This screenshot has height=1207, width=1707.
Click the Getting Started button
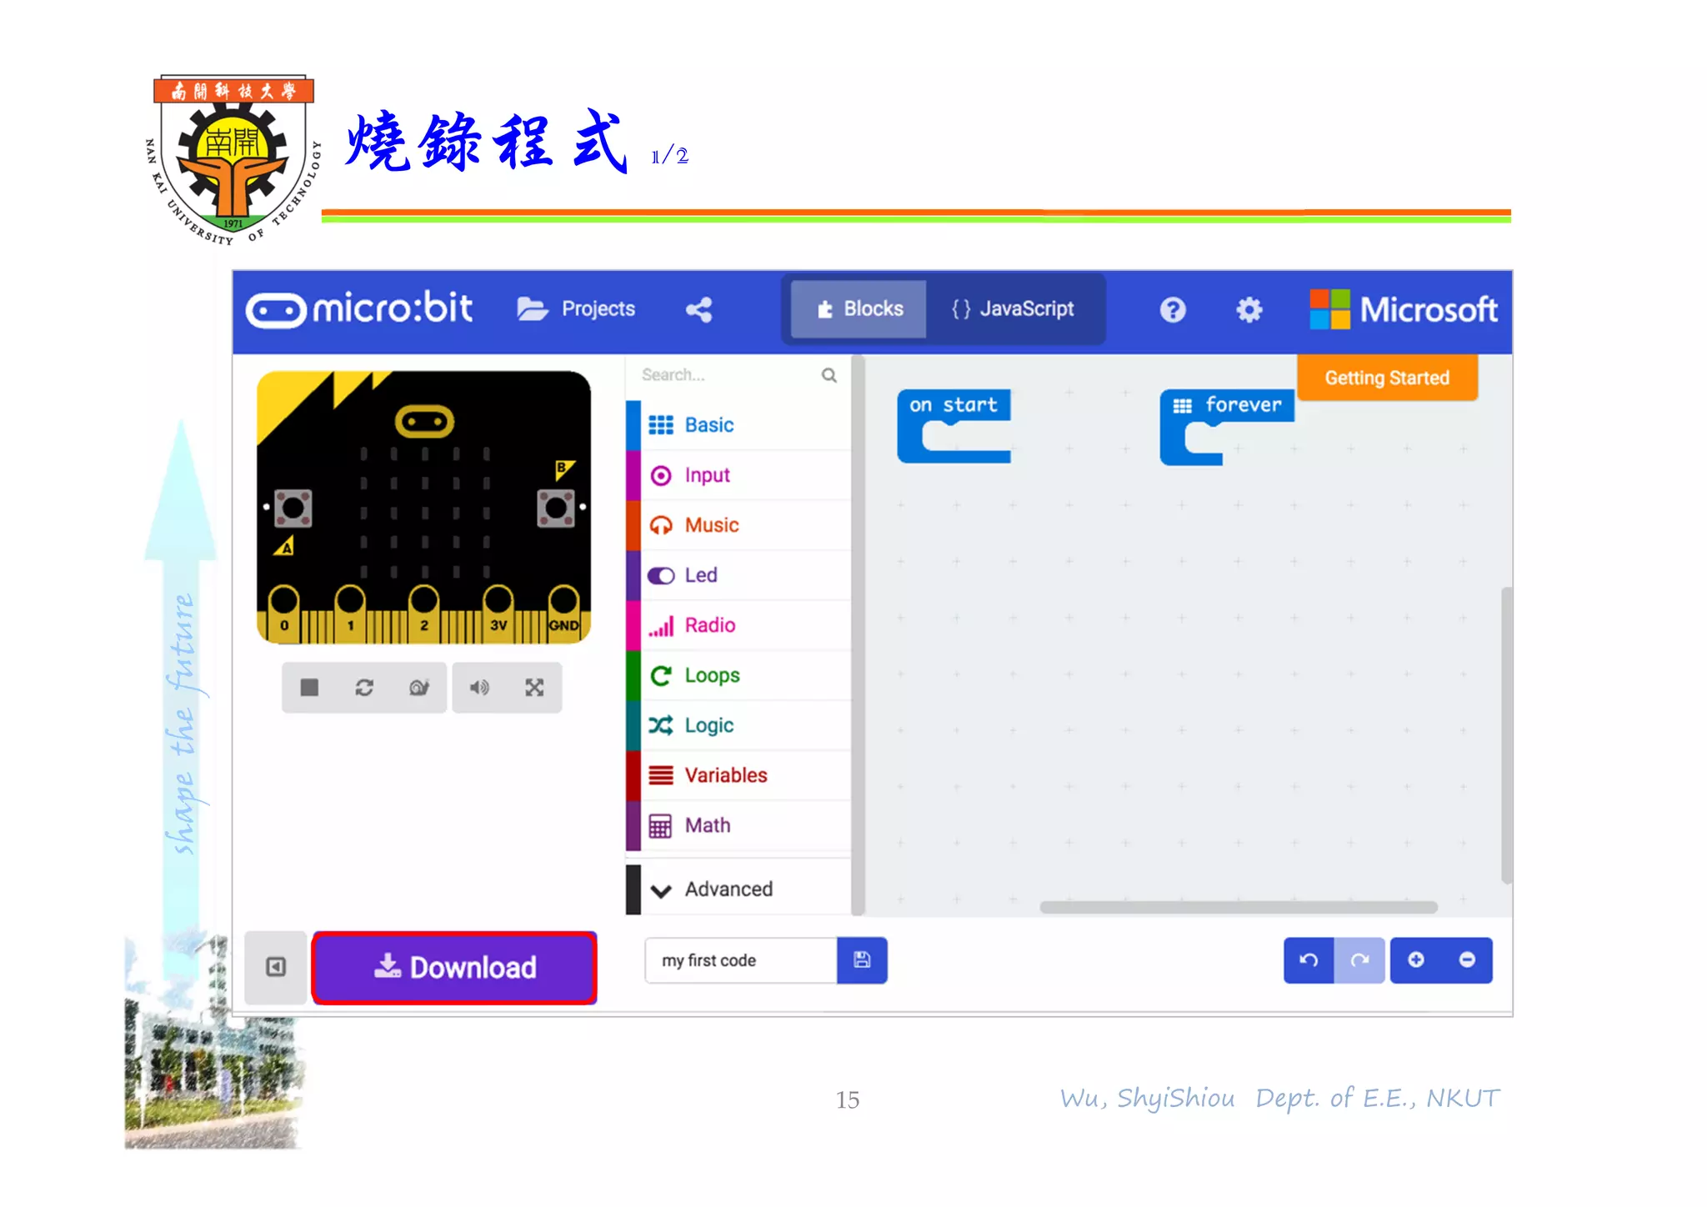1387,378
